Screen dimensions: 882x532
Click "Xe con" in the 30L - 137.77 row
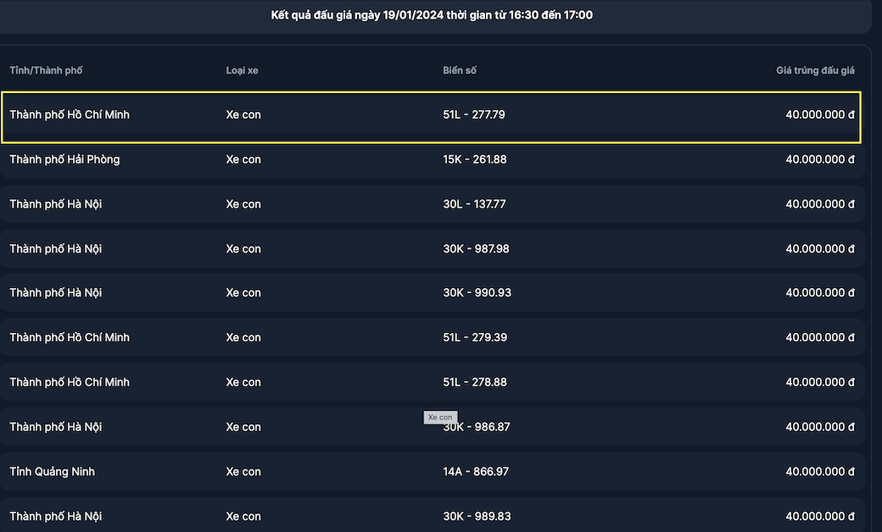click(x=243, y=204)
